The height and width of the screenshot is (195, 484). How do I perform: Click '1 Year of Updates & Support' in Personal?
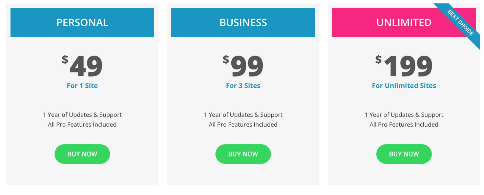tap(82, 115)
